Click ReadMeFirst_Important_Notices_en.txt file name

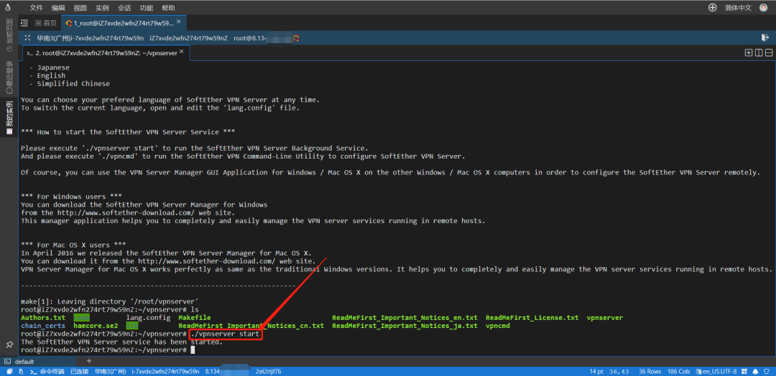405,318
